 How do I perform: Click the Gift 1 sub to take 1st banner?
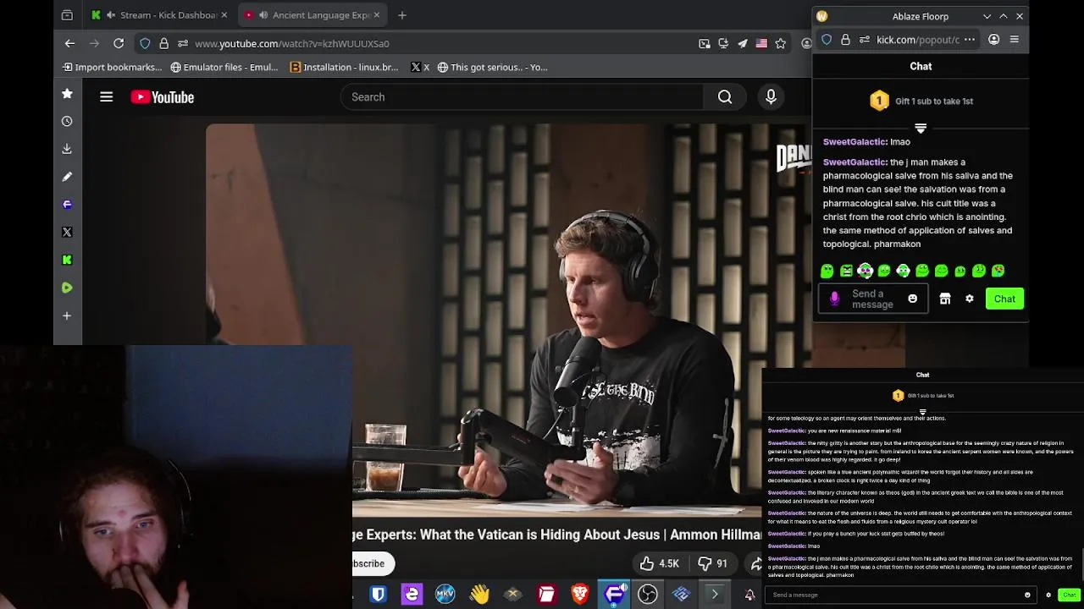[x=921, y=101]
